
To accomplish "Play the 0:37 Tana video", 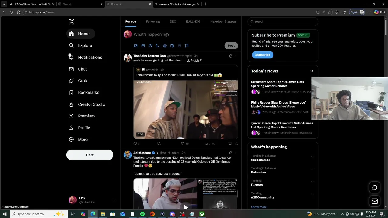I will point(186,109).
